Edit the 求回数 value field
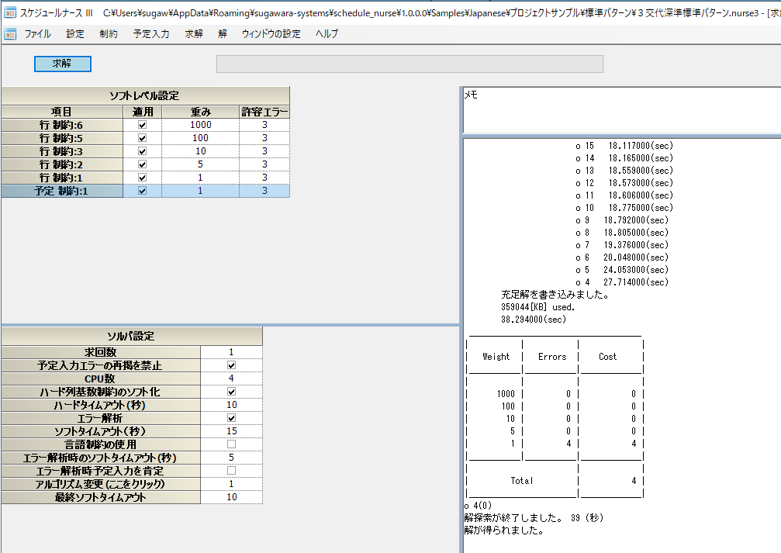This screenshot has width=781, height=553. pyautogui.click(x=232, y=352)
